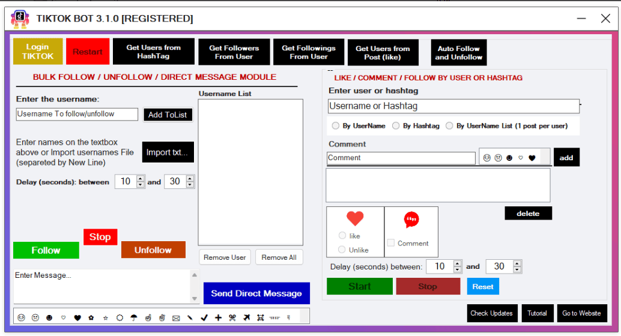This screenshot has height=336, width=621.
Task: Insert flower symbol in message emoji bar
Action: tap(91, 317)
